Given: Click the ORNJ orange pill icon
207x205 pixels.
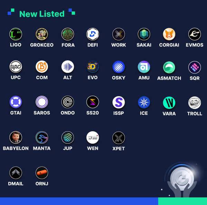Looking at the screenshot, I should 42,173.
